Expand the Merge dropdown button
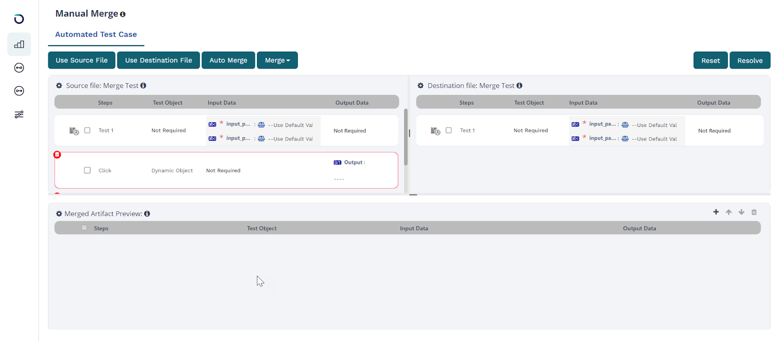This screenshot has height=341, width=780. pyautogui.click(x=277, y=60)
